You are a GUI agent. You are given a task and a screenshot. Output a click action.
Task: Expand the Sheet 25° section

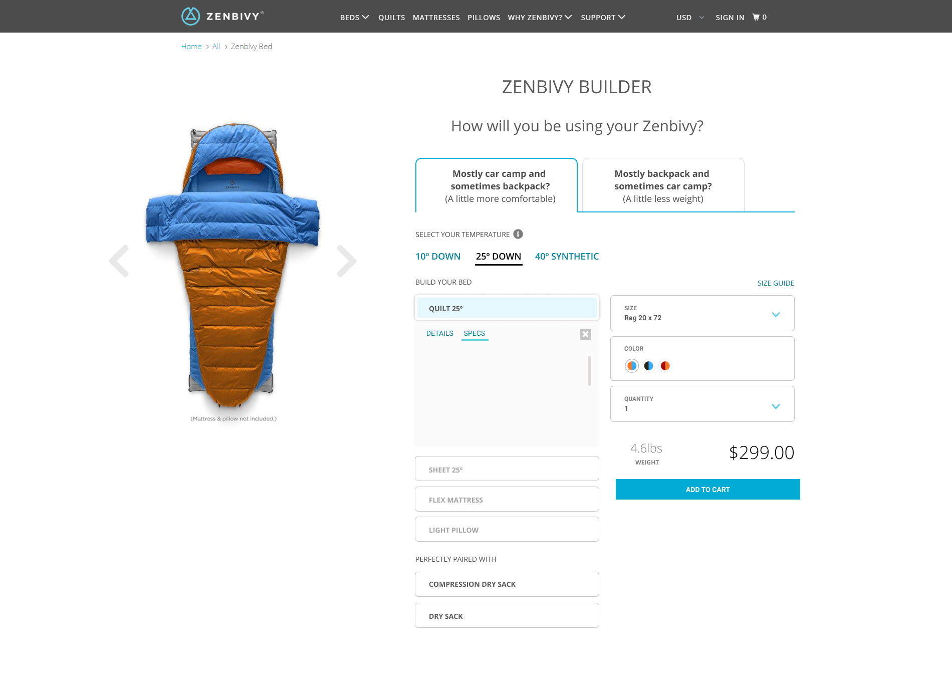[507, 469]
